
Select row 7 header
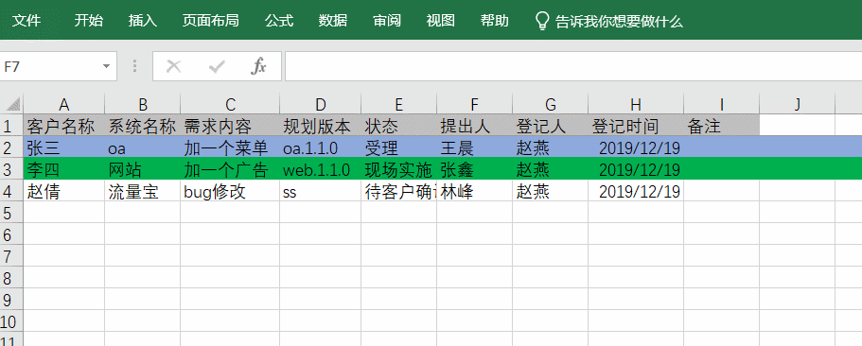11,256
